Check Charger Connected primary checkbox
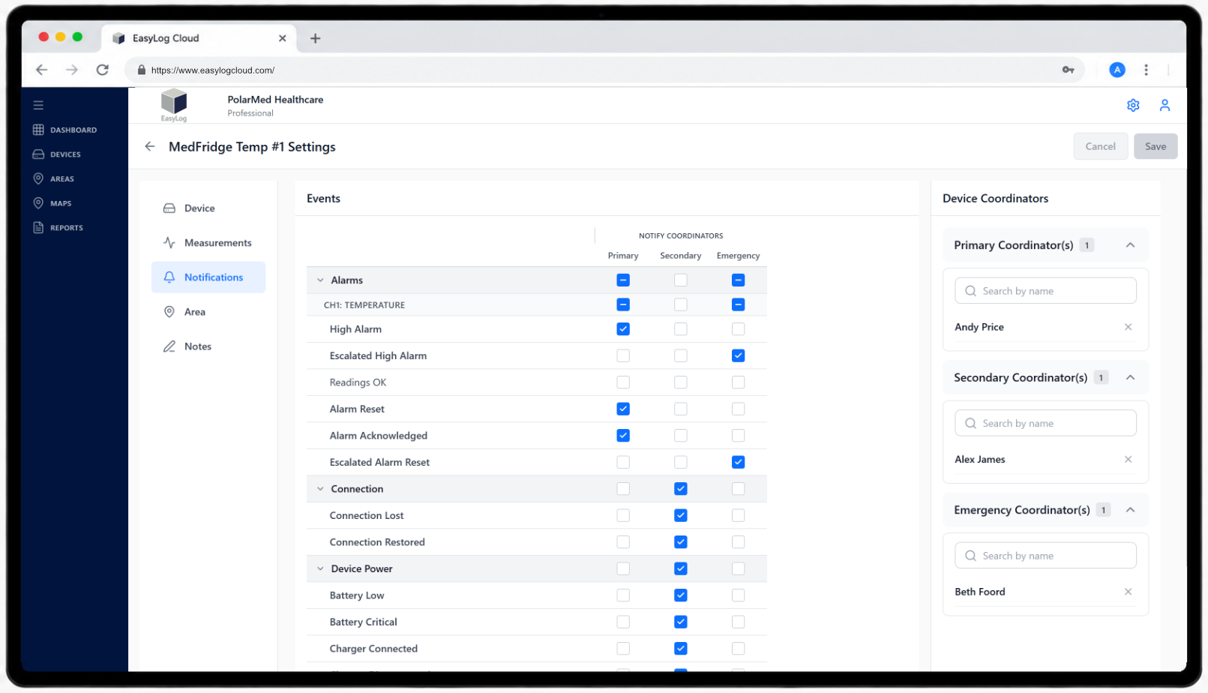Image resolution: width=1208 pixels, height=693 pixels. [x=623, y=649]
